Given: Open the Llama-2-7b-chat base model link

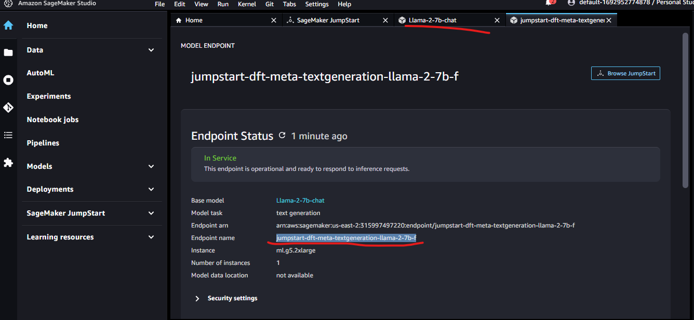Looking at the screenshot, I should point(300,200).
